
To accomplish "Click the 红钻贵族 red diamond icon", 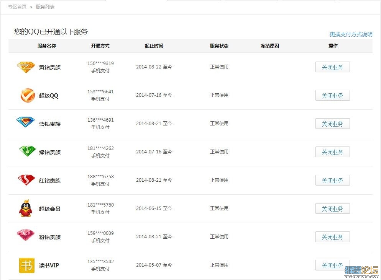I will click(x=26, y=180).
